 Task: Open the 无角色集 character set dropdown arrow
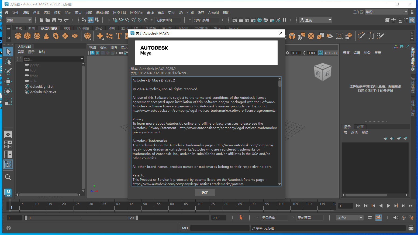257,217
